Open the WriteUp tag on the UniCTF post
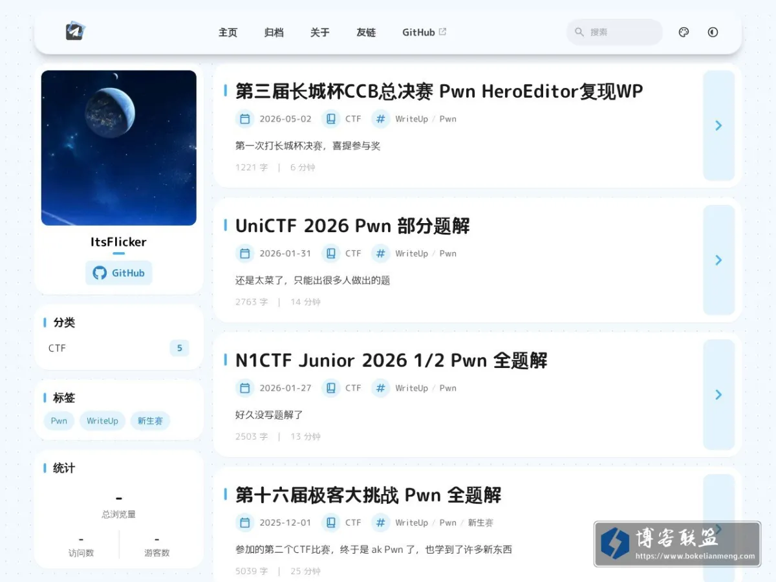This screenshot has height=582, width=776. pos(412,253)
